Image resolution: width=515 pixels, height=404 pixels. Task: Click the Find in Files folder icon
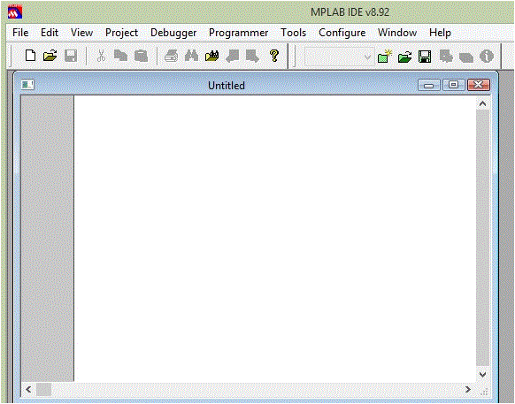click(211, 56)
